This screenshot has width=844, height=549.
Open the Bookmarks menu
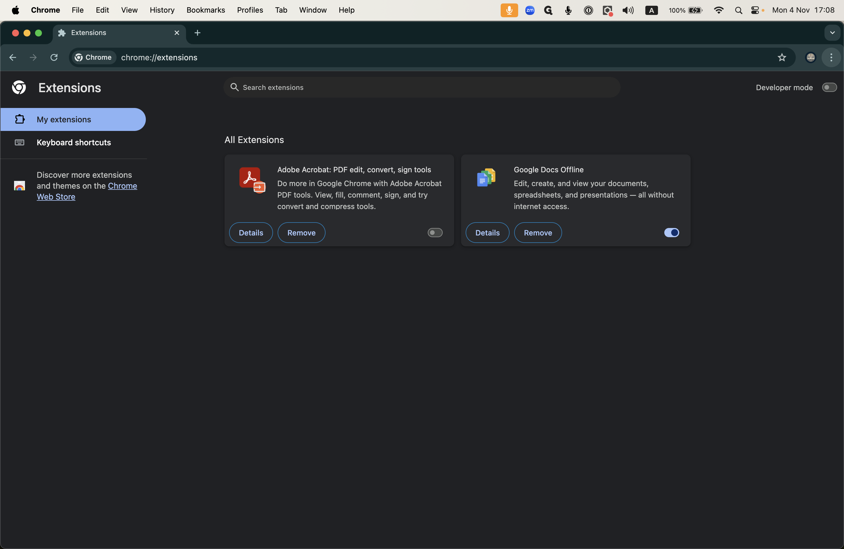point(206,10)
